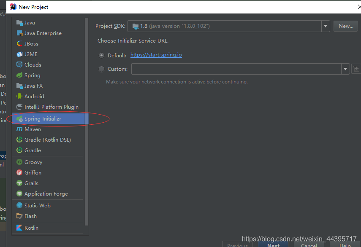The image size is (361, 247).
Task: Select the Kotlin label
Action: (x=32, y=228)
